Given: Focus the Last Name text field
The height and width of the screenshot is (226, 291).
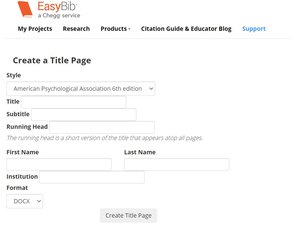Looking at the screenshot, I should (x=177, y=164).
